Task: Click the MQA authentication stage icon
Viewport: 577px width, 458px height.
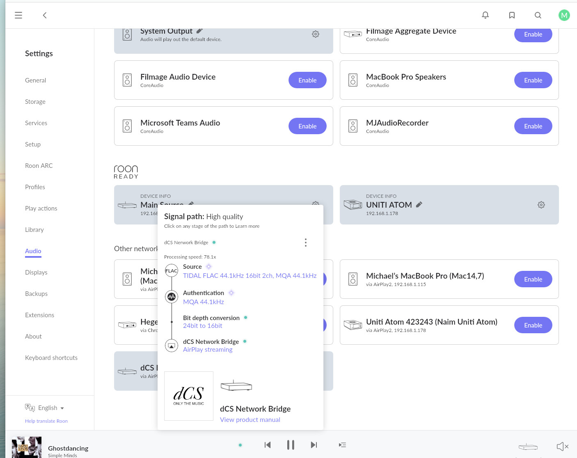Action: [x=172, y=296]
